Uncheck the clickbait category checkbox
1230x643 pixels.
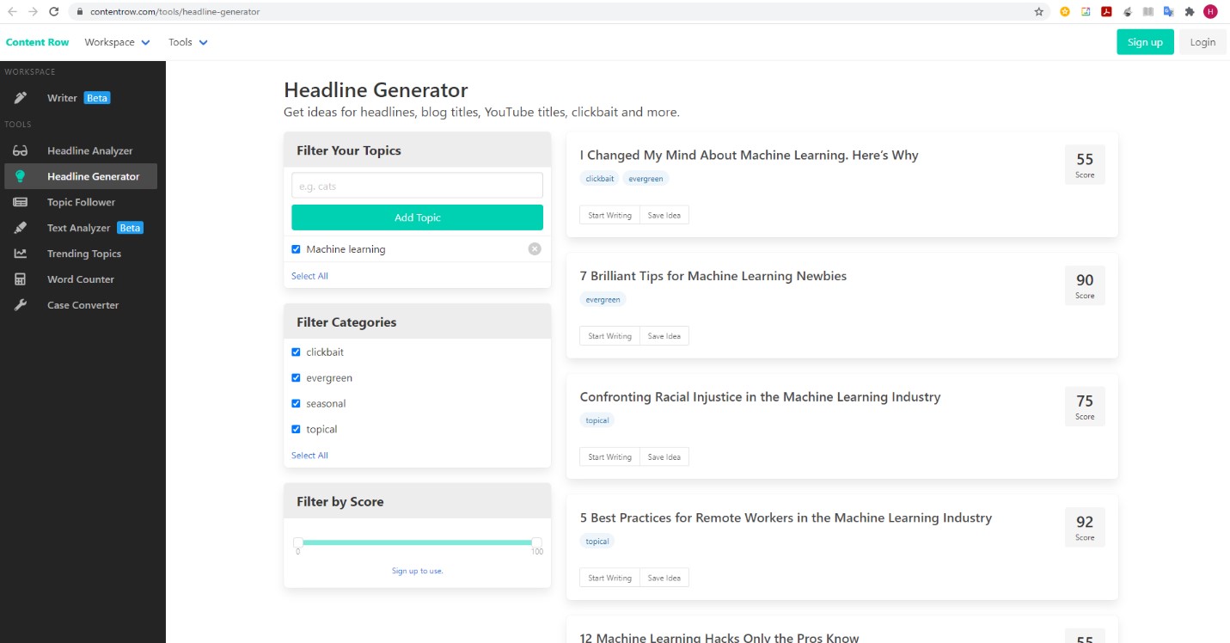(296, 352)
